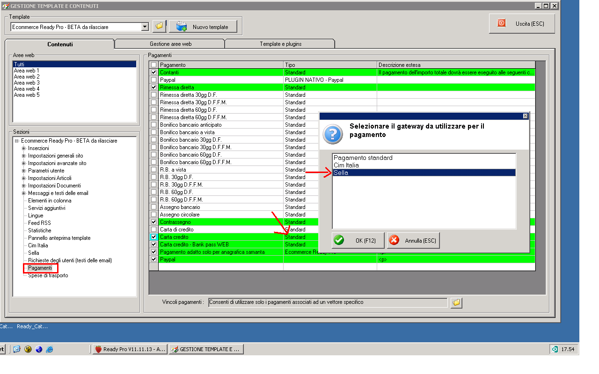Open Spese di trasporto in the tree

point(48,275)
